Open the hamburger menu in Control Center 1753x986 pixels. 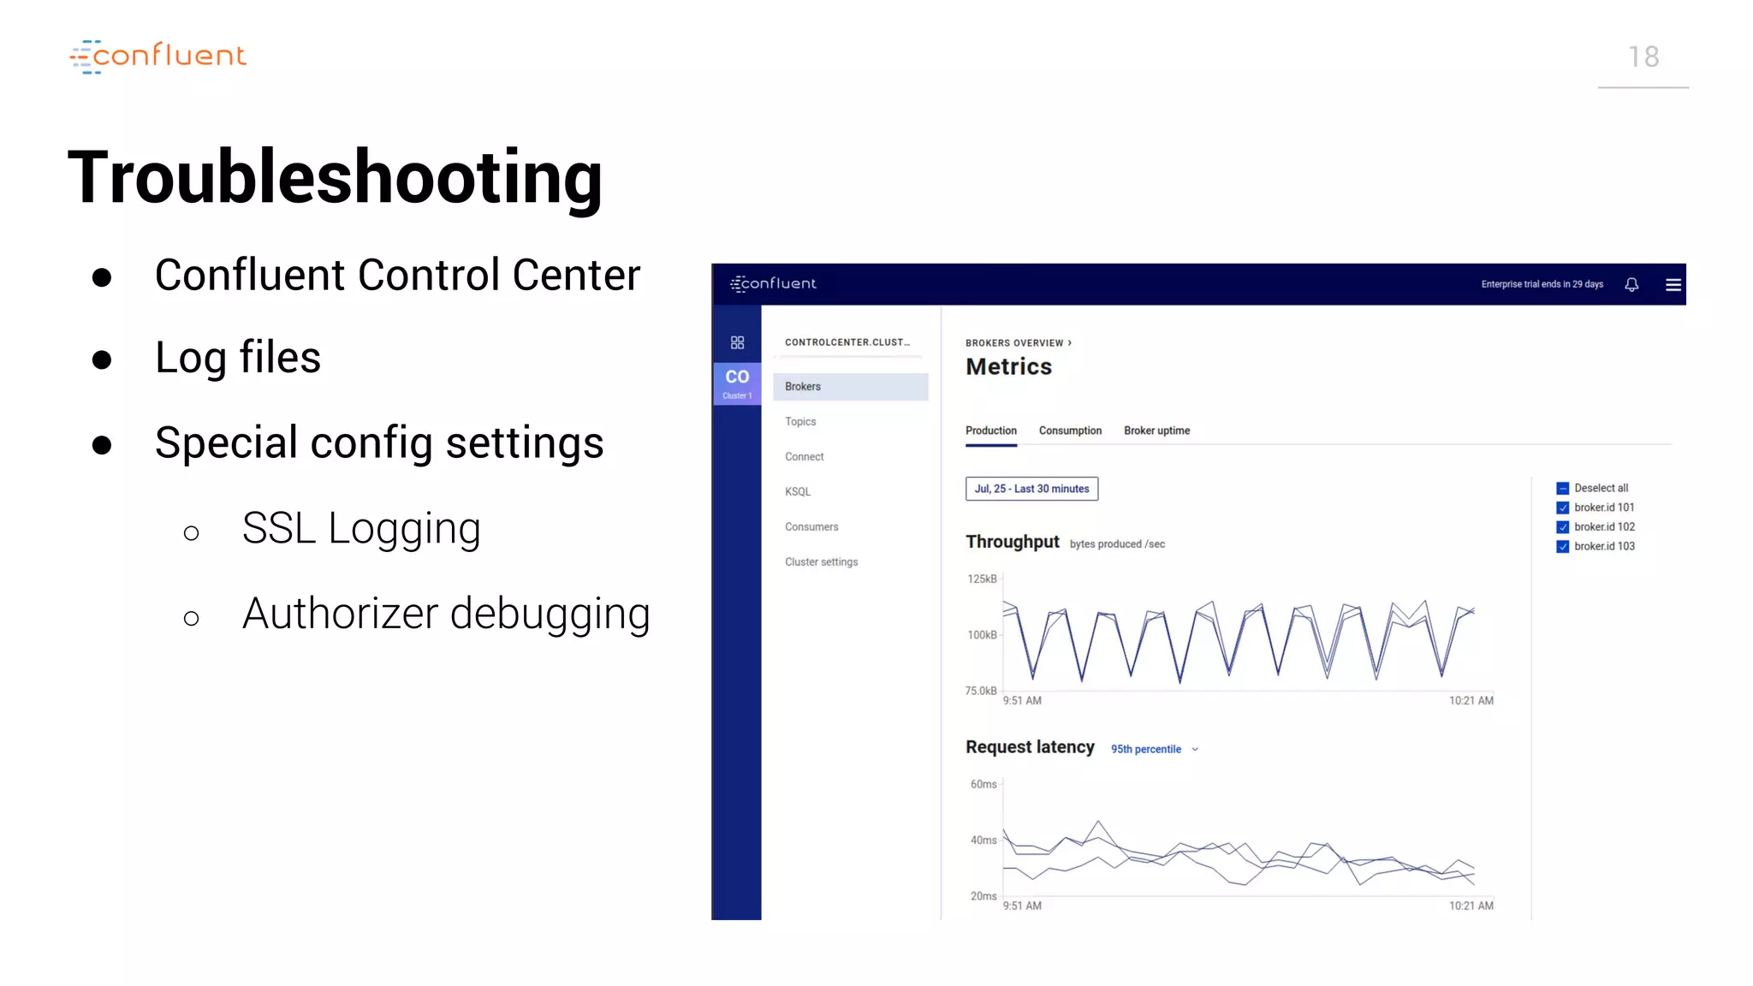pyautogui.click(x=1673, y=285)
